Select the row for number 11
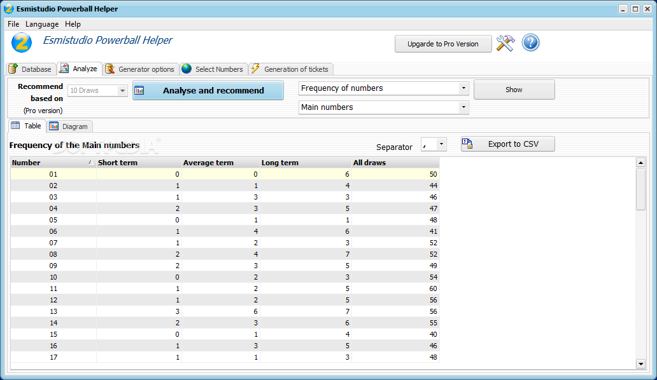This screenshot has width=657, height=380. click(225, 288)
